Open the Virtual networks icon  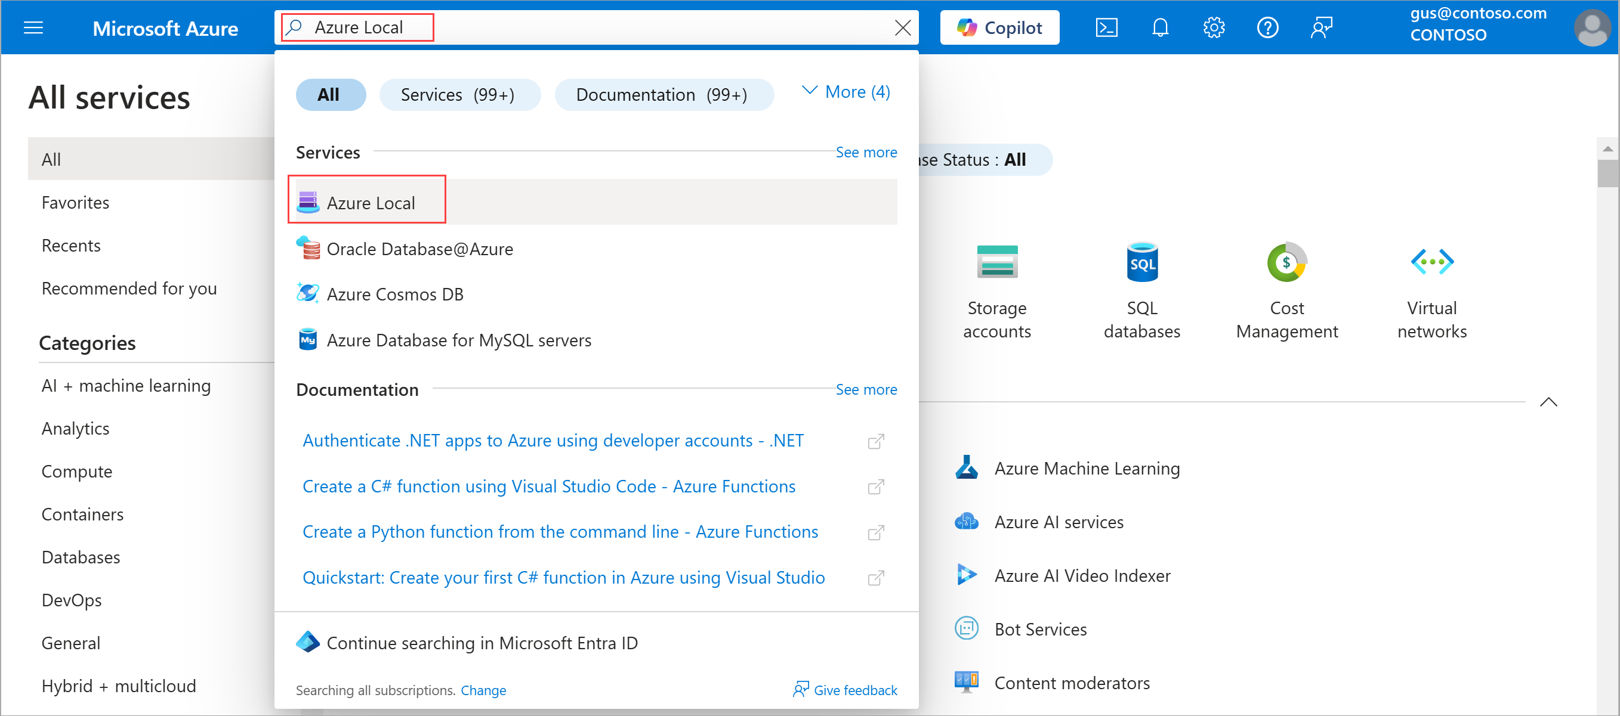coord(1432,262)
